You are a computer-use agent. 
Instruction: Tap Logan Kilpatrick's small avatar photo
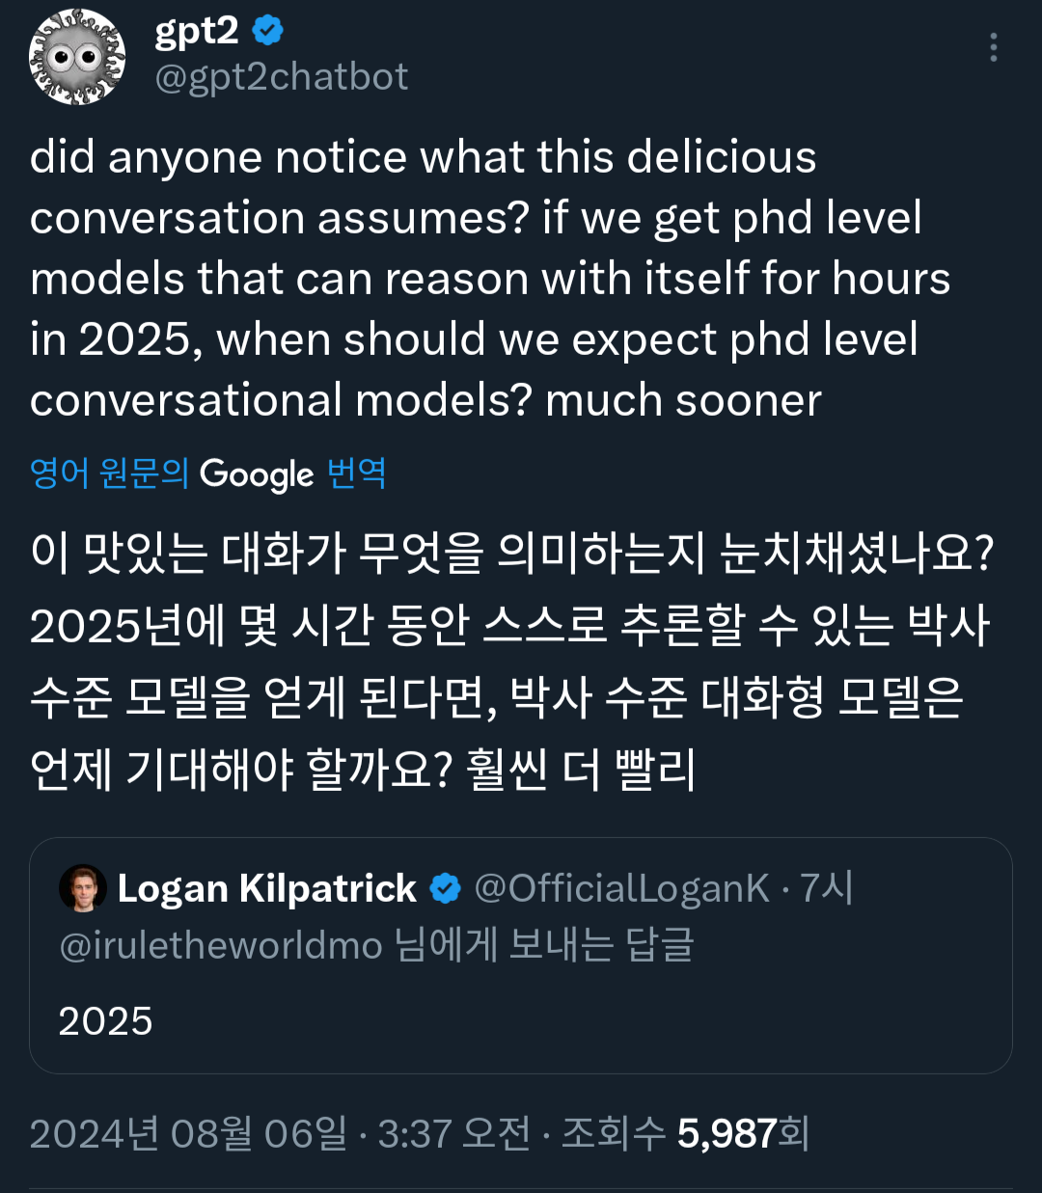pyautogui.click(x=82, y=888)
